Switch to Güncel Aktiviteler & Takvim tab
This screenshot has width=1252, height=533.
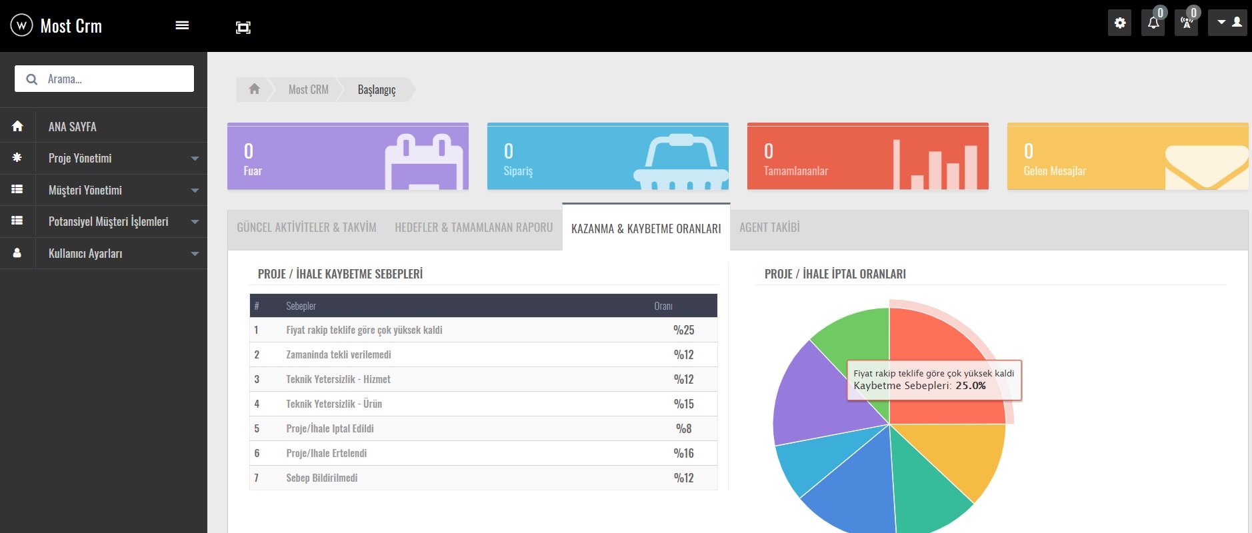click(306, 228)
